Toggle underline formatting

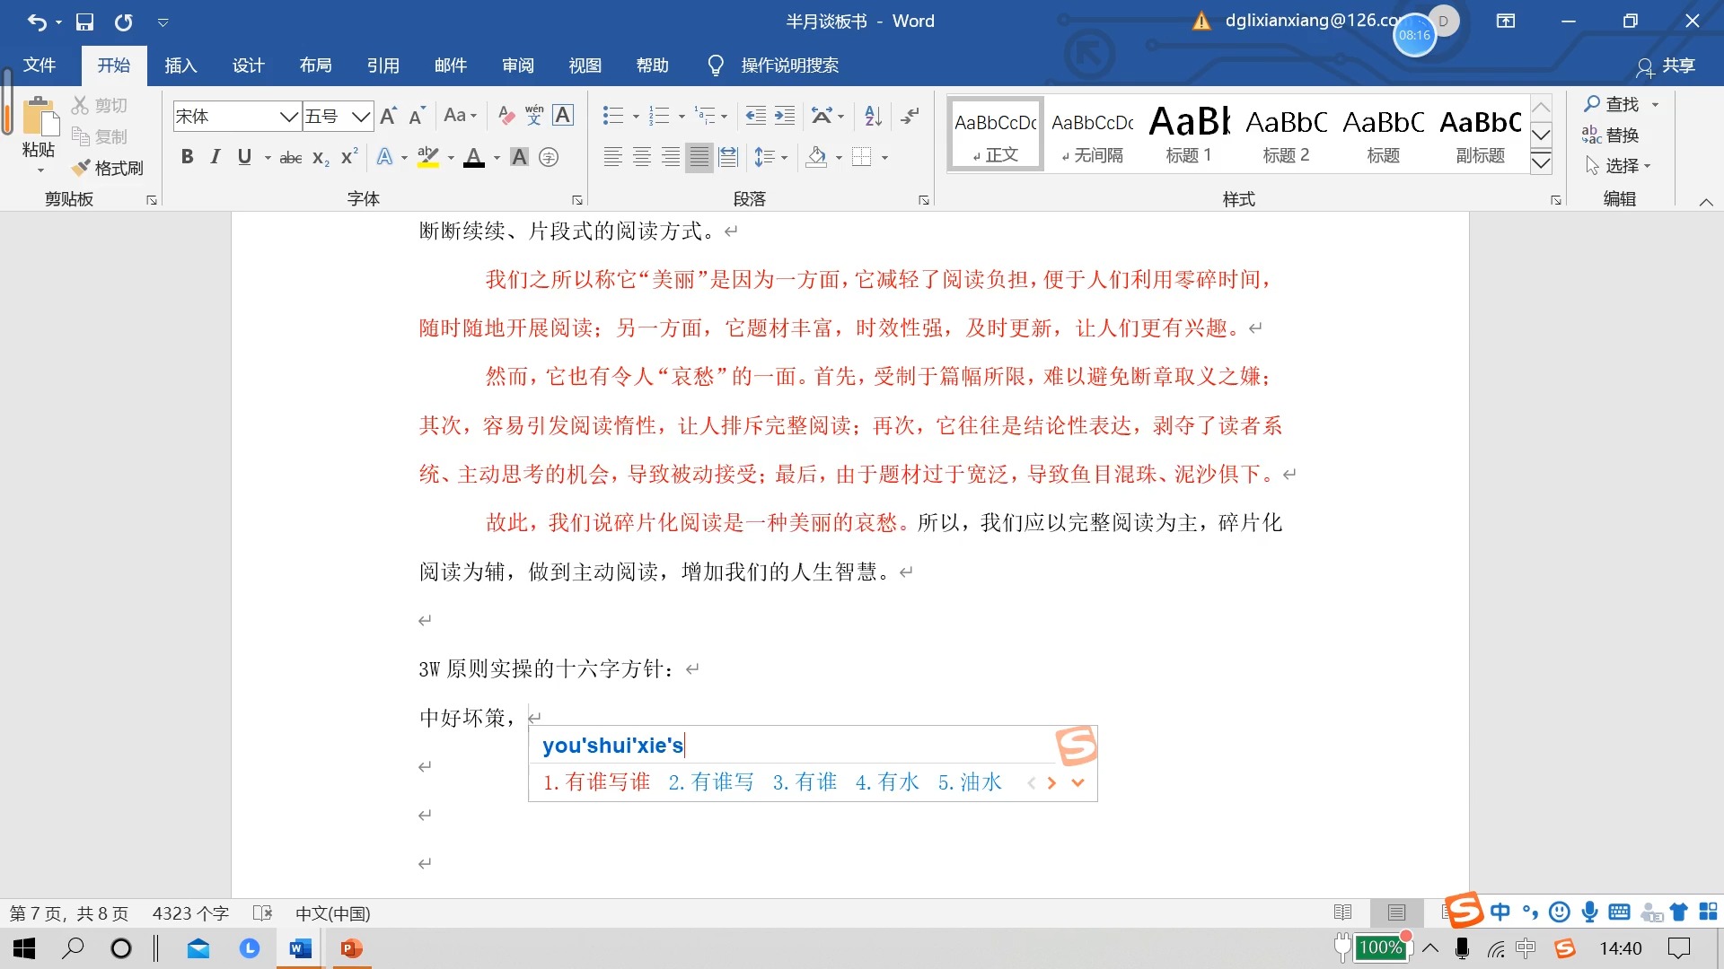(x=244, y=157)
